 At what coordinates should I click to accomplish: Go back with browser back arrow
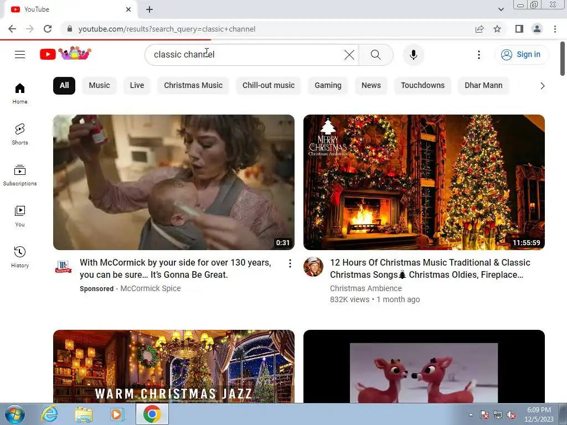pos(12,29)
